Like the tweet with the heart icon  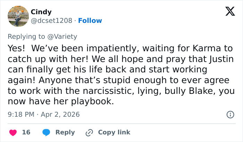(13, 132)
